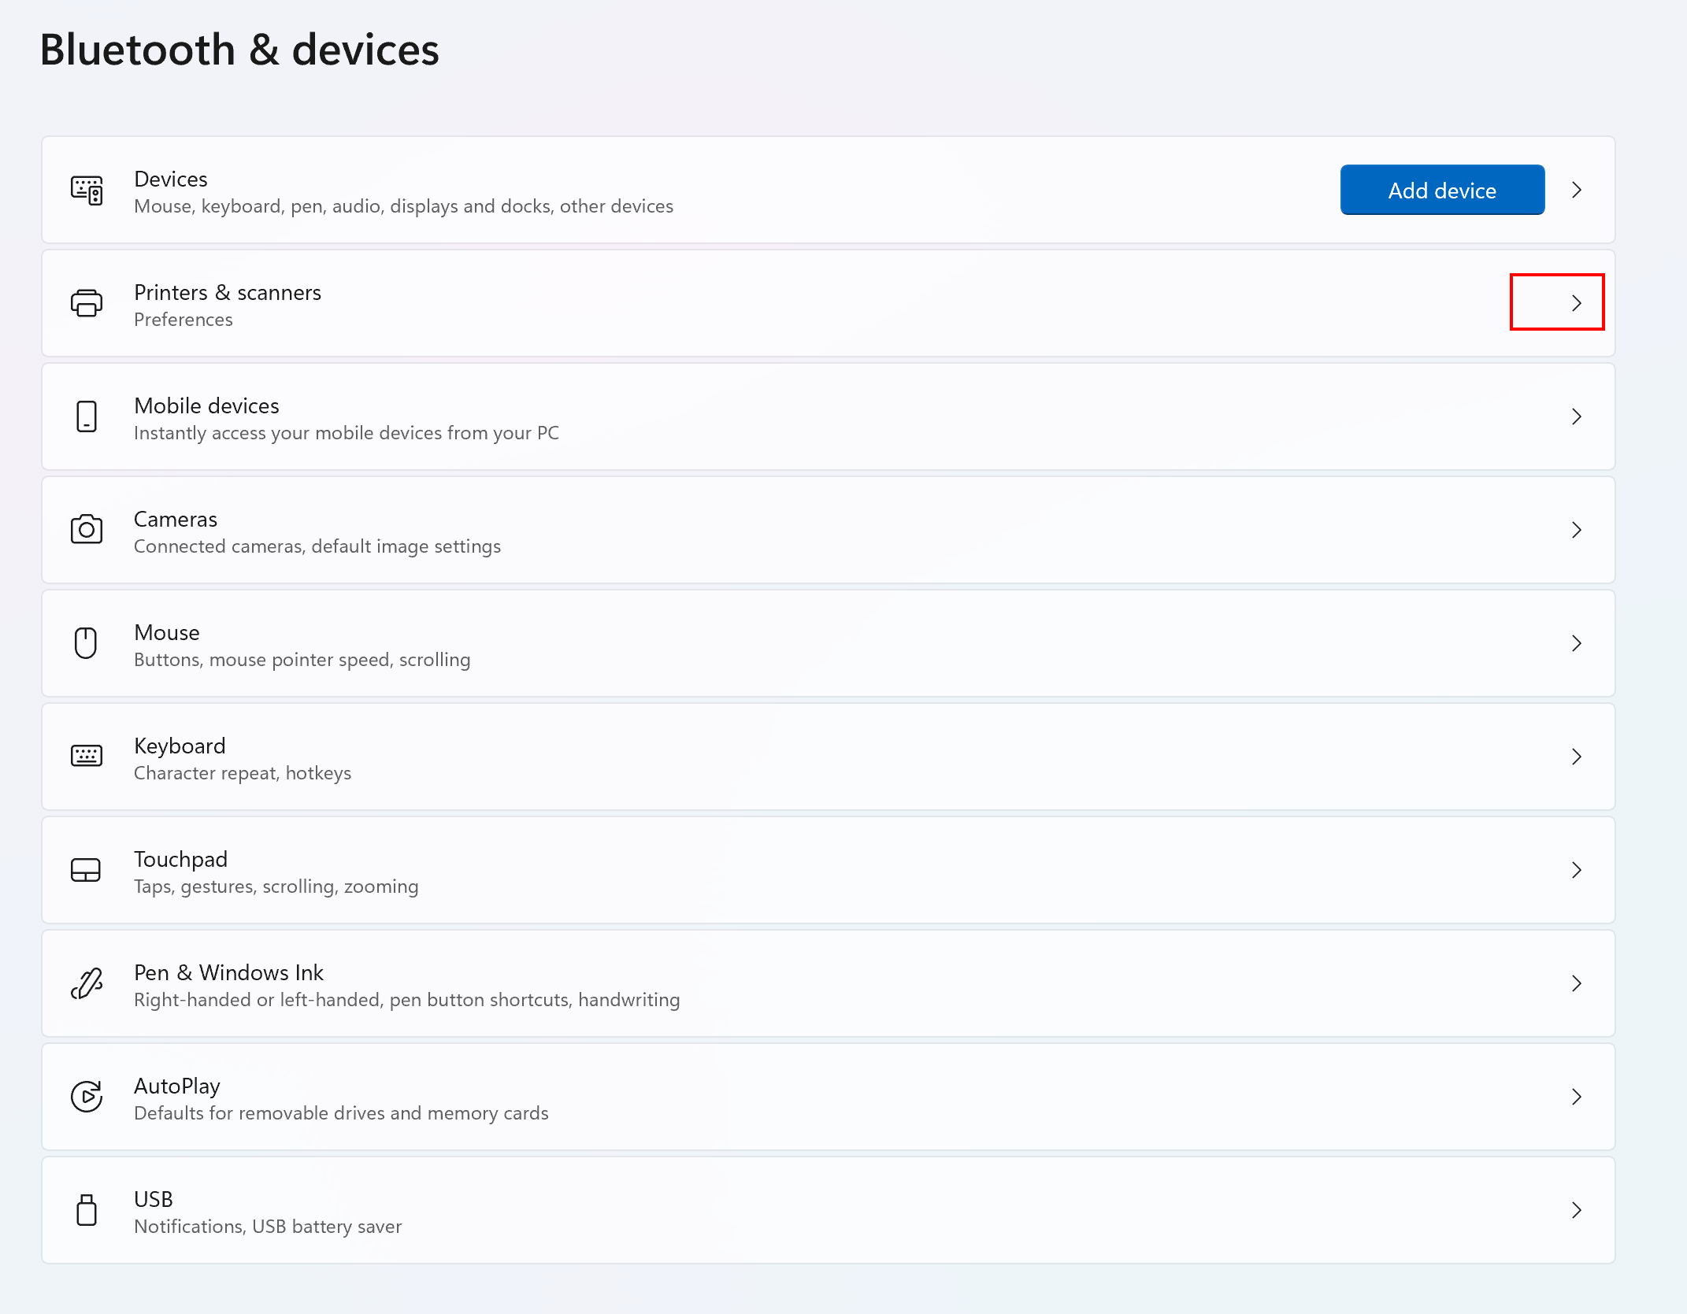
Task: Select the Keyboard title
Action: (x=180, y=746)
